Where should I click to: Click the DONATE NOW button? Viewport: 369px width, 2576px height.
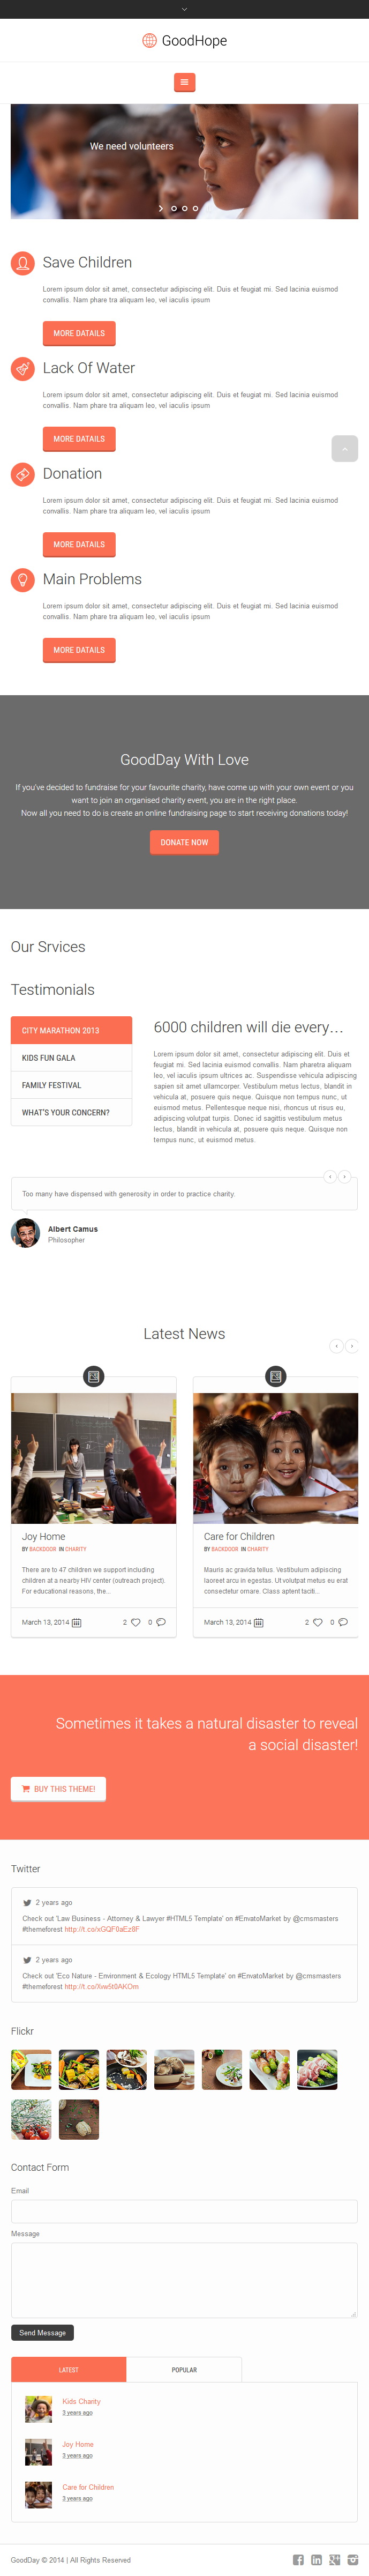[184, 842]
